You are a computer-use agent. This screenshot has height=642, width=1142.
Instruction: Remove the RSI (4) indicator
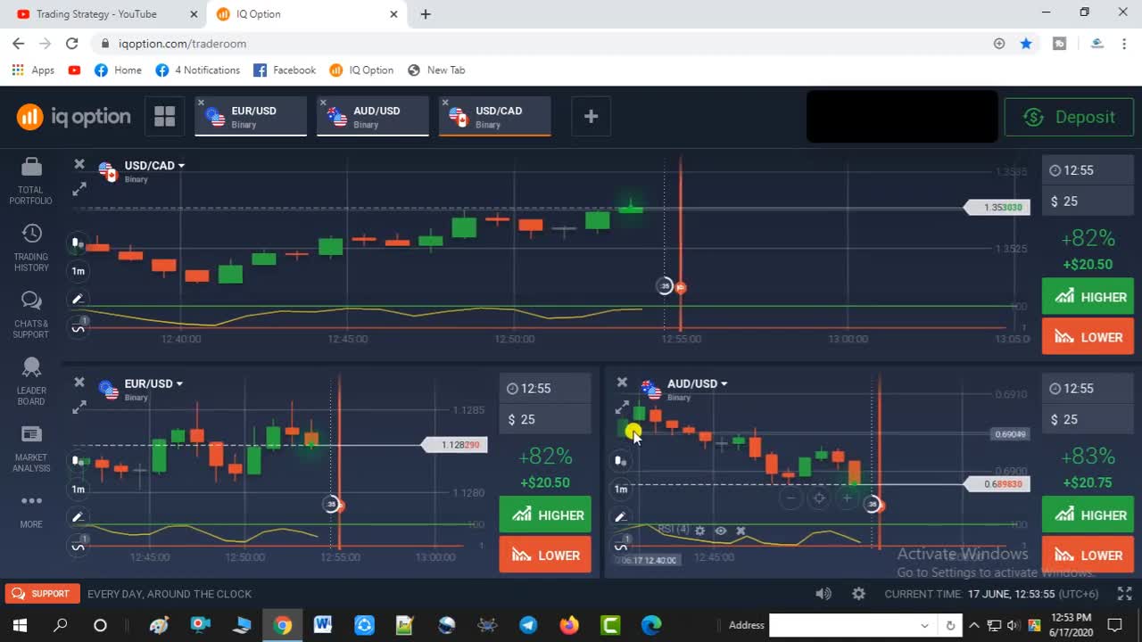tap(741, 531)
